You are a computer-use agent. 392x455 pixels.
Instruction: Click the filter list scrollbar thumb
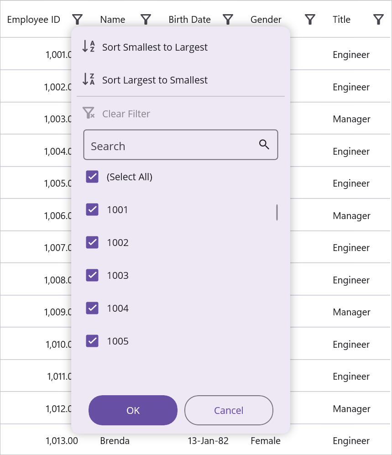[277, 212]
